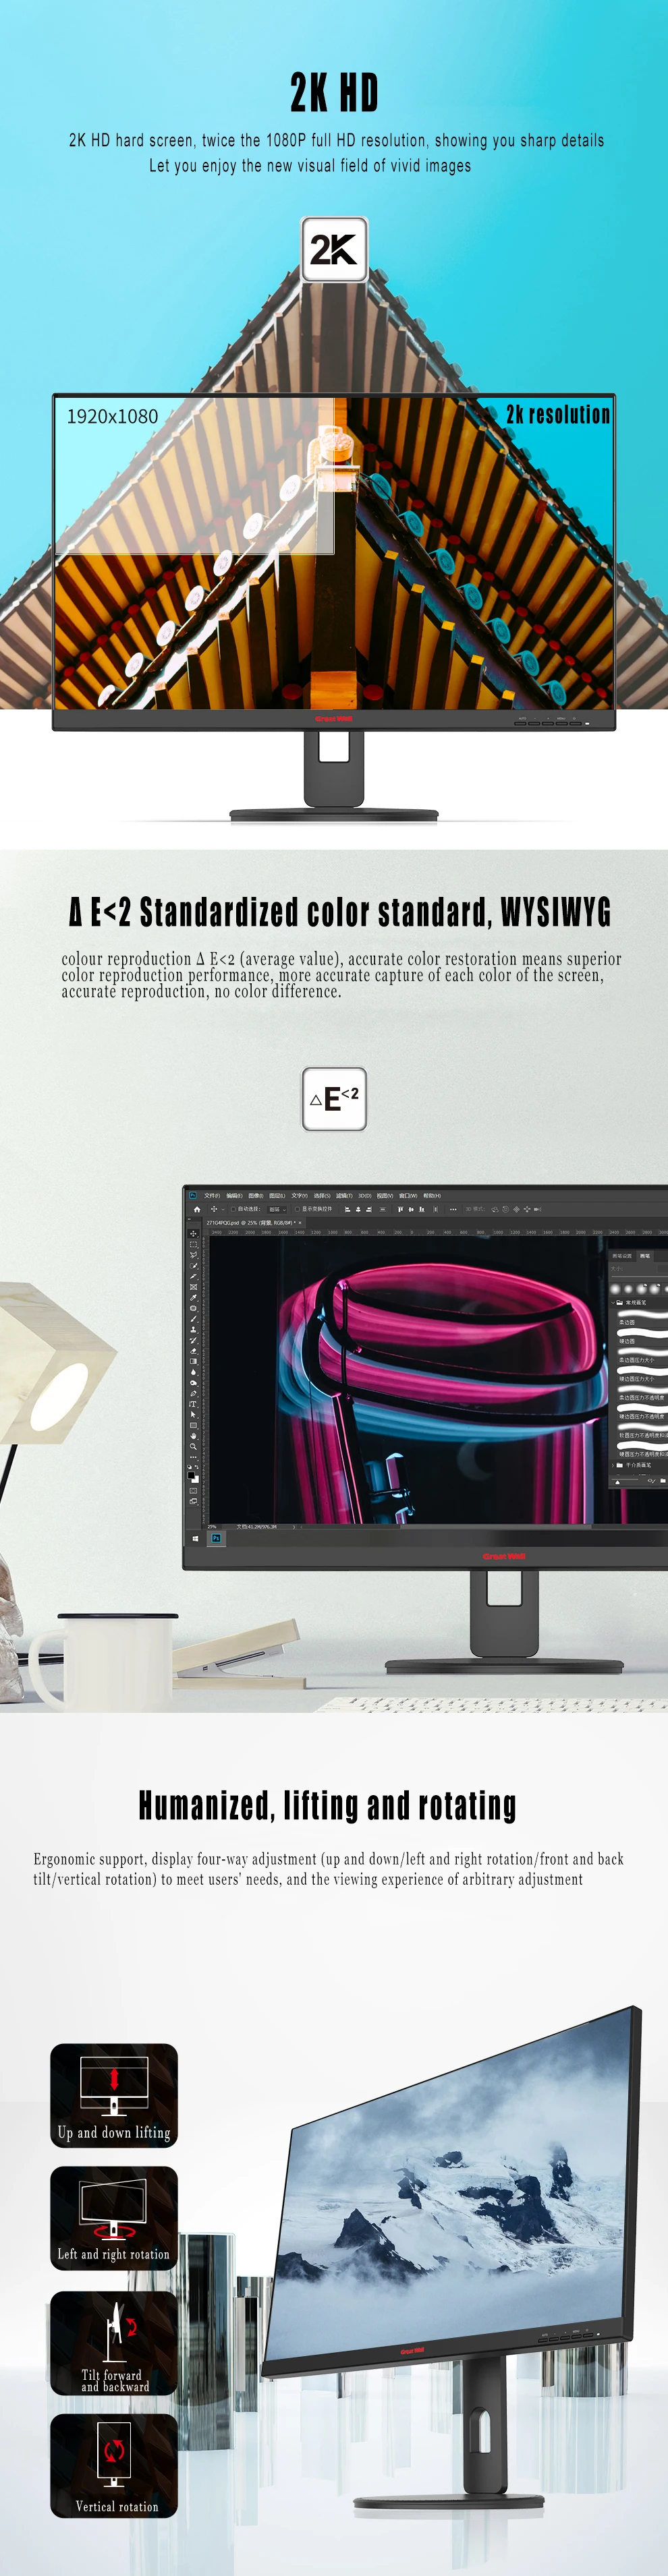Select the Horizontal Type tool
The height and width of the screenshot is (2576, 668).
(x=193, y=1404)
